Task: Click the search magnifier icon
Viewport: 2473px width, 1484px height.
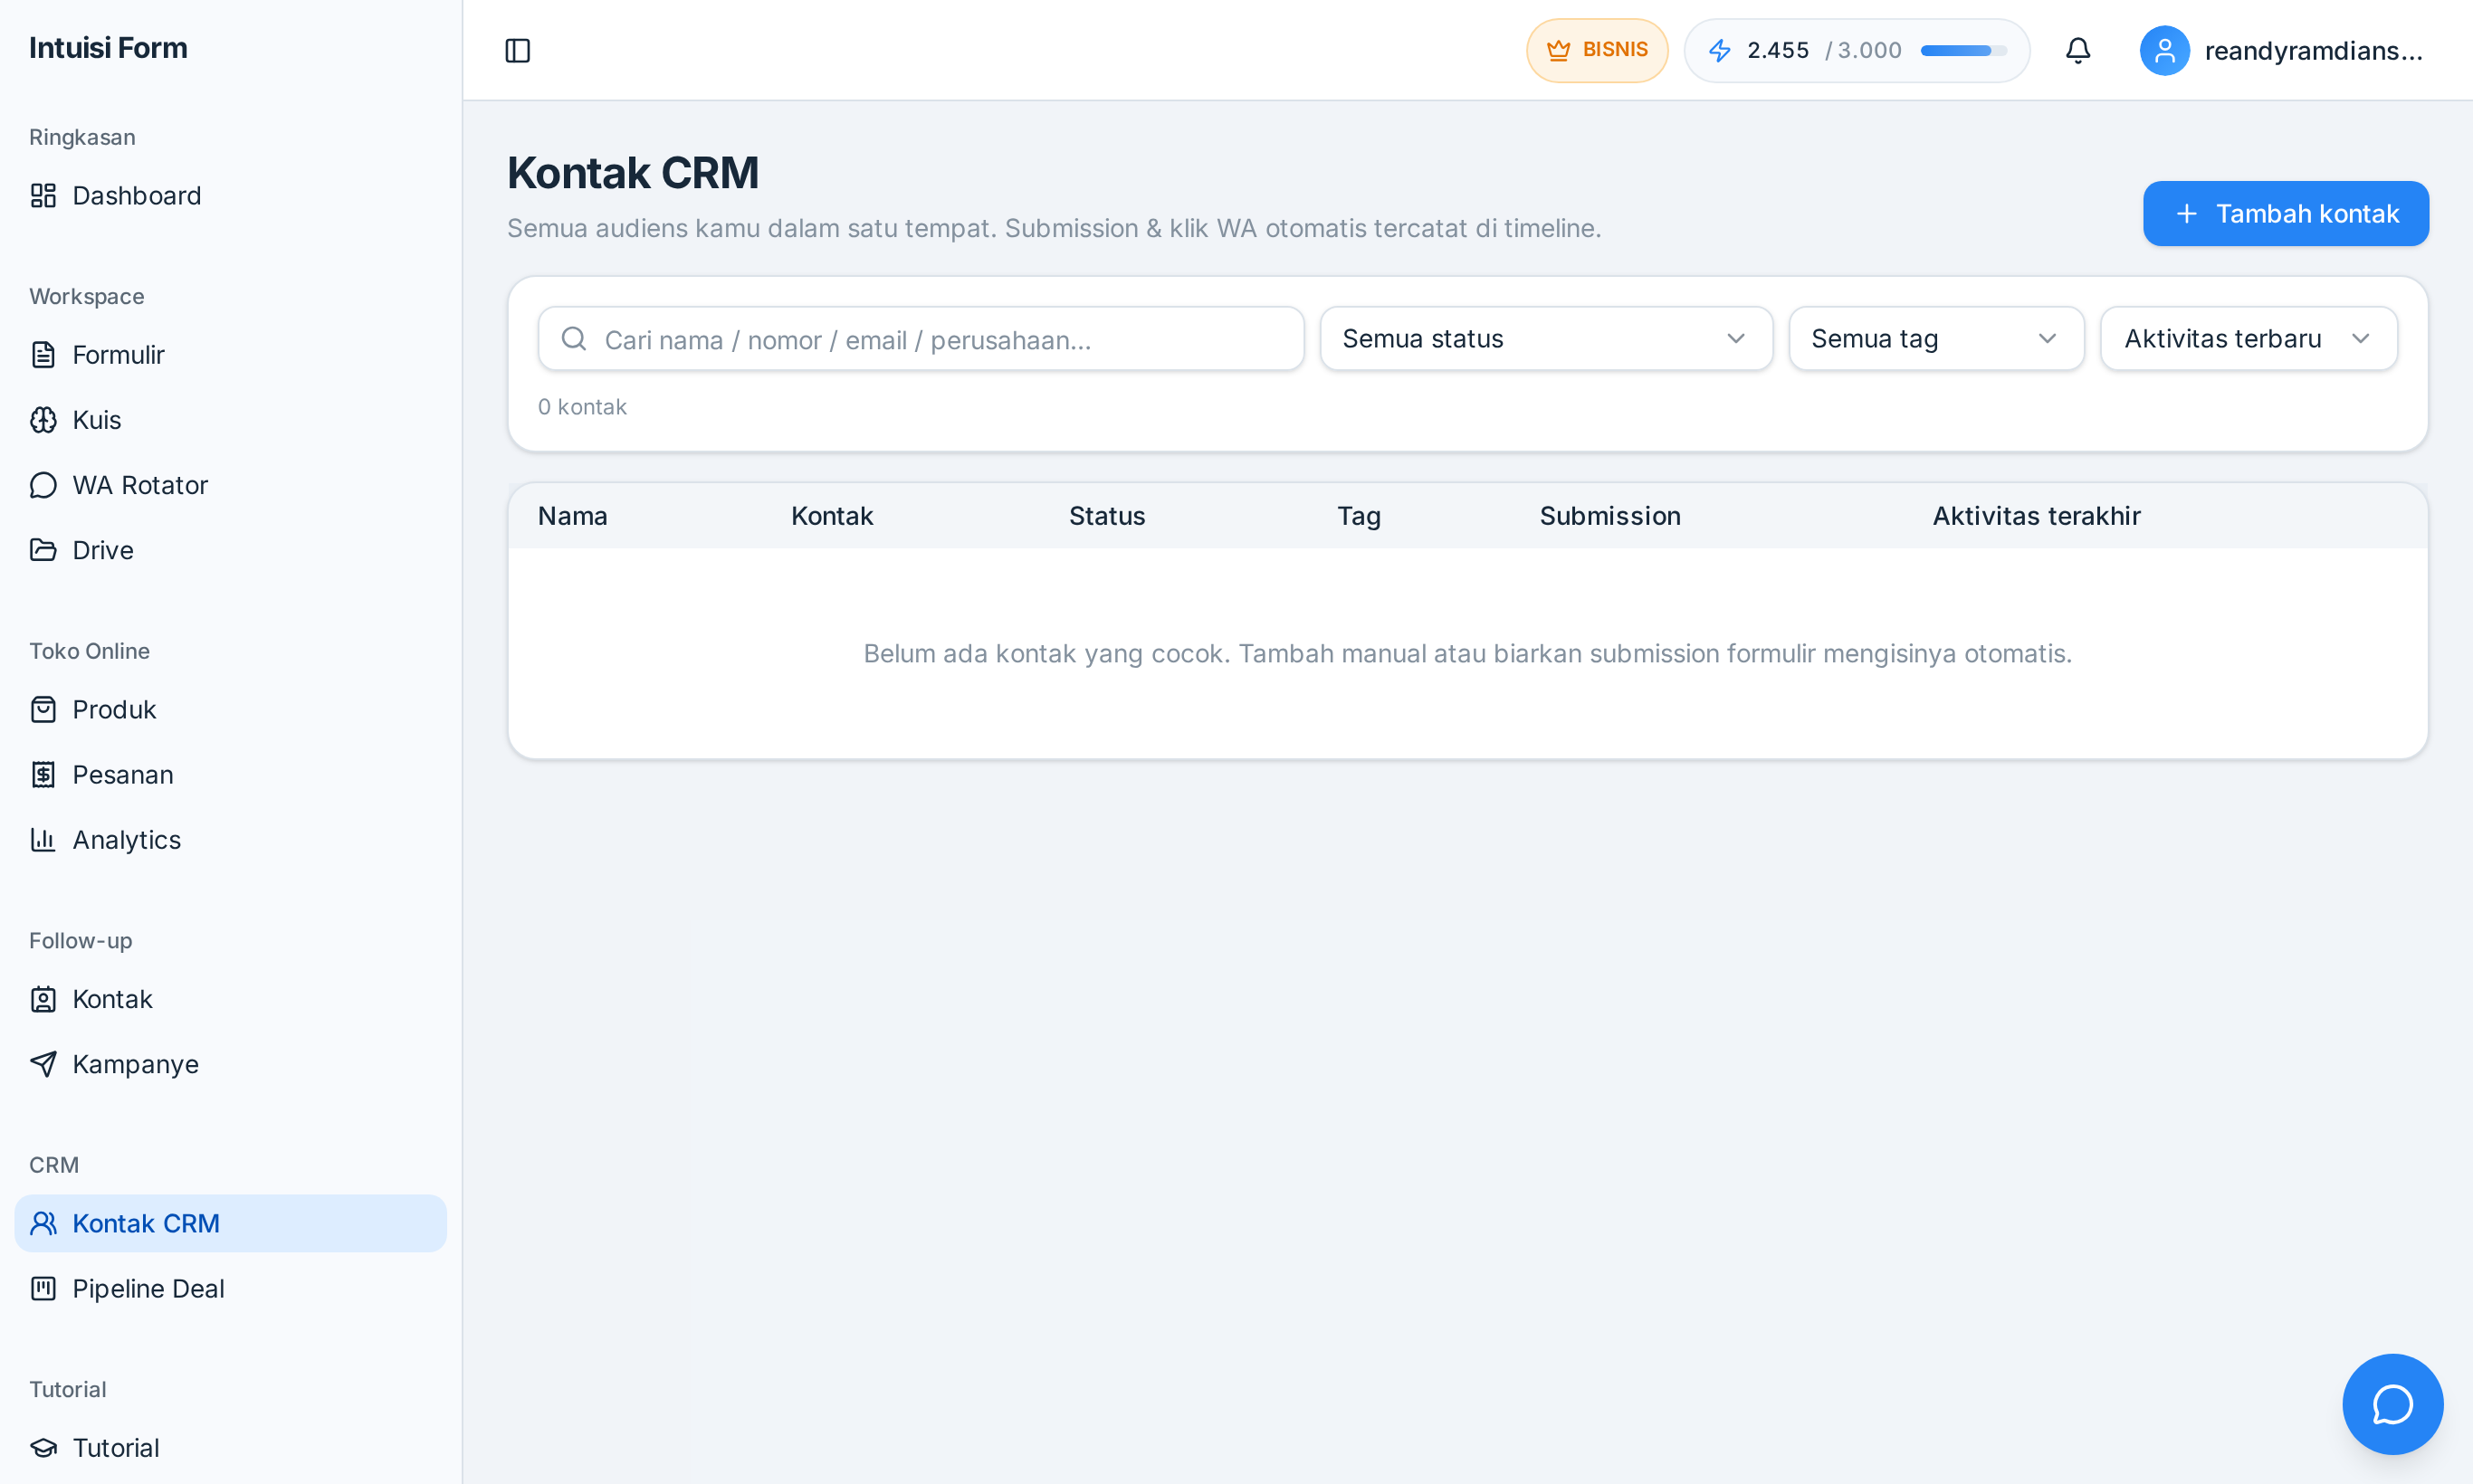Action: click(x=573, y=338)
